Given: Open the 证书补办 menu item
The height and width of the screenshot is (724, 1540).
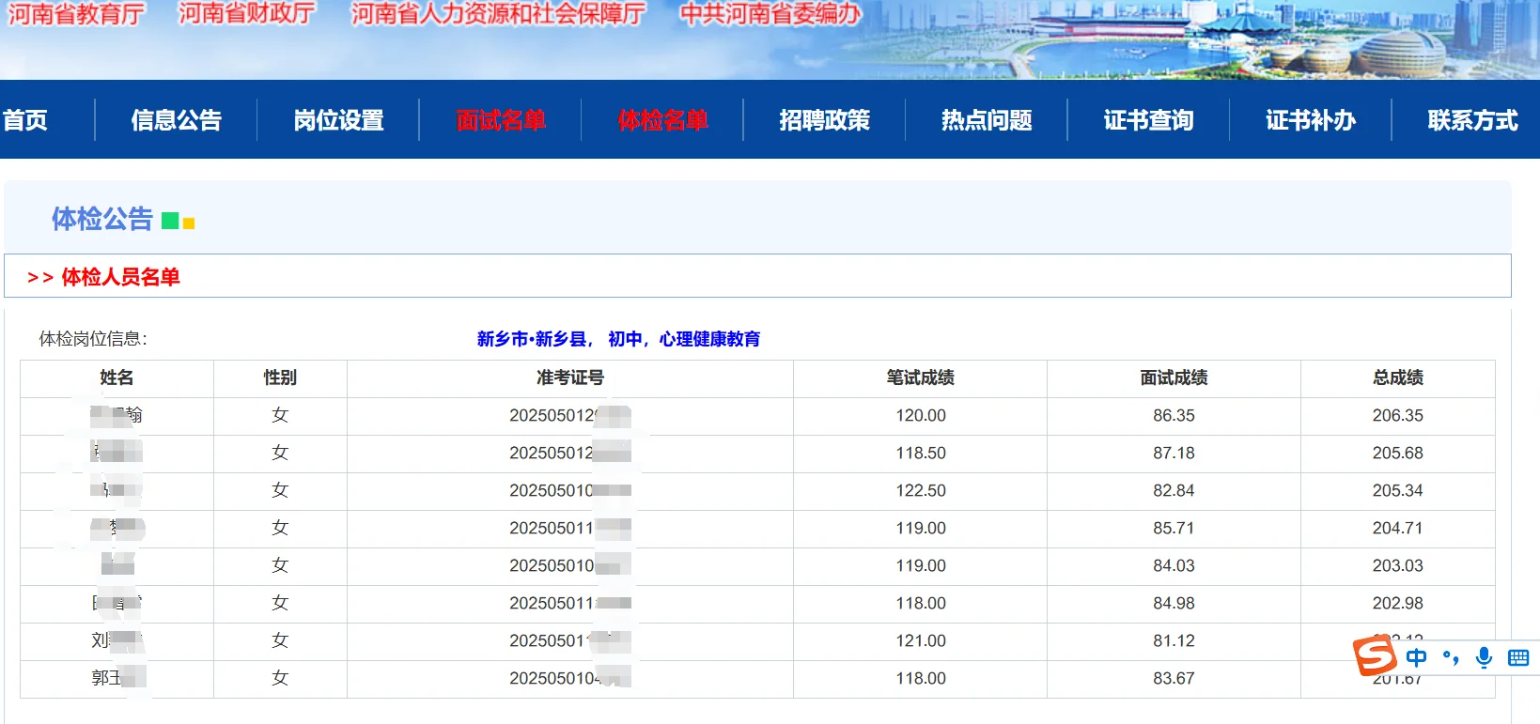Looking at the screenshot, I should [1311, 120].
